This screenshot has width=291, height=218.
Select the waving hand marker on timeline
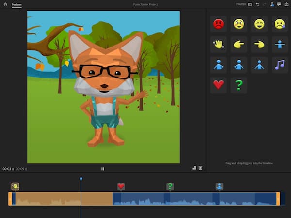(15, 187)
